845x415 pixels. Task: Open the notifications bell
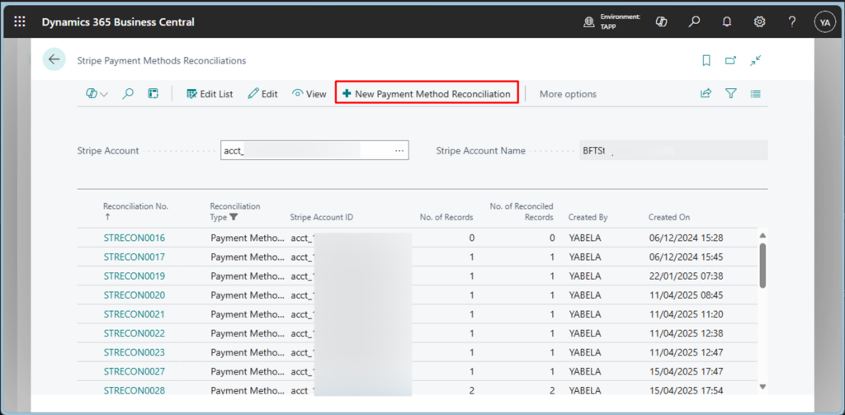727,22
